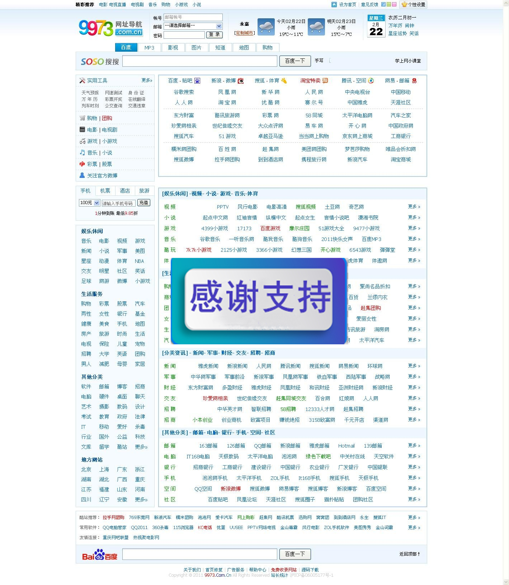The image size is (509, 585).
Task: Click today's rain cloud weather icon
Action: pos(266,27)
